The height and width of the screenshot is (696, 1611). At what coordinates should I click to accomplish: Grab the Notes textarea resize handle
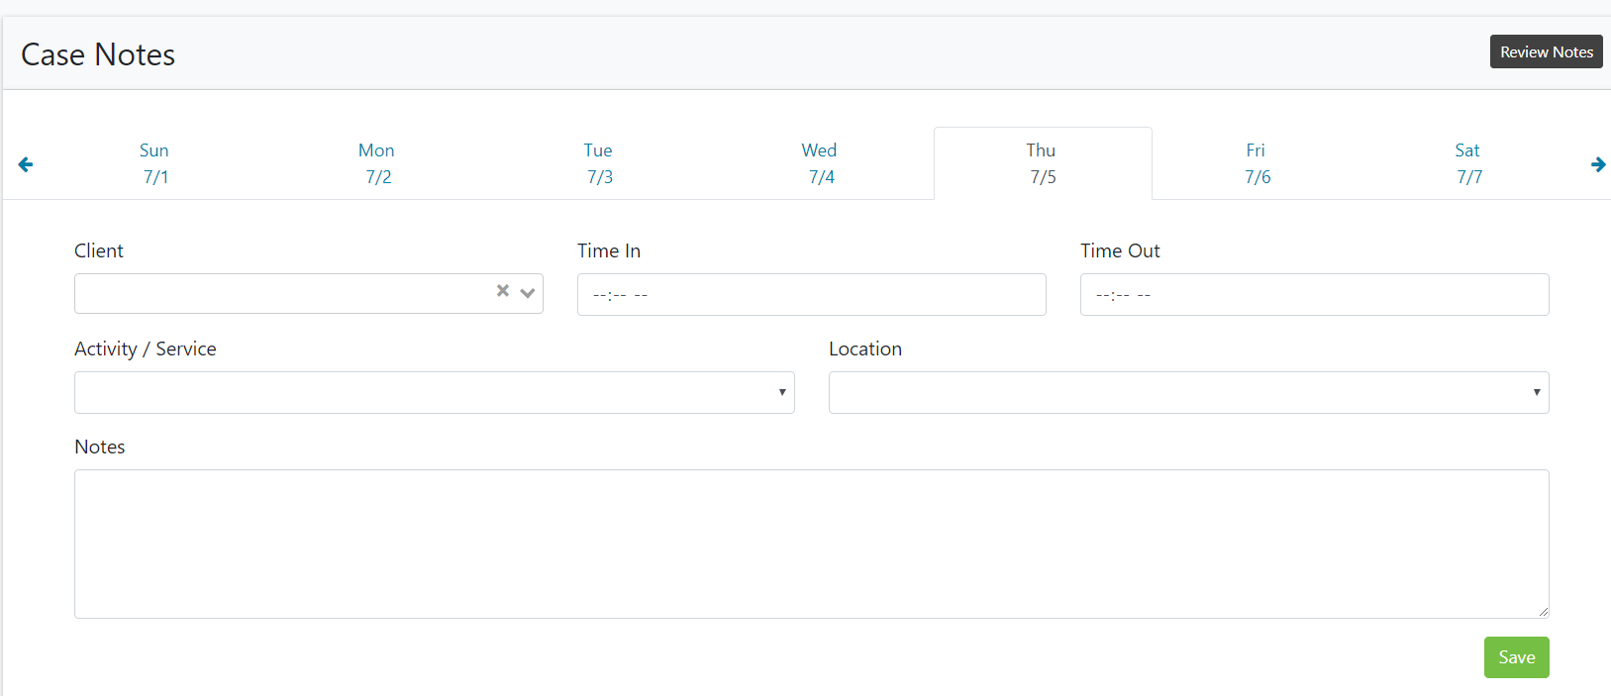[1543, 612]
